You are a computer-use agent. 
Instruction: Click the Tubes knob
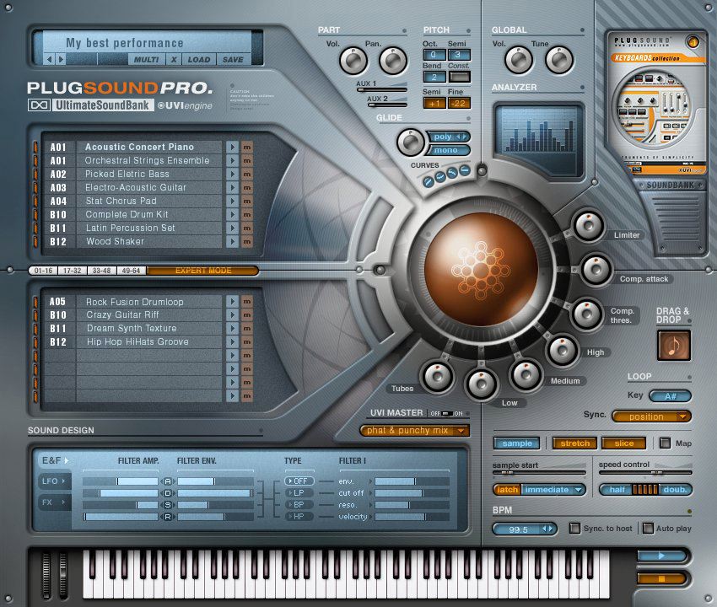click(438, 376)
